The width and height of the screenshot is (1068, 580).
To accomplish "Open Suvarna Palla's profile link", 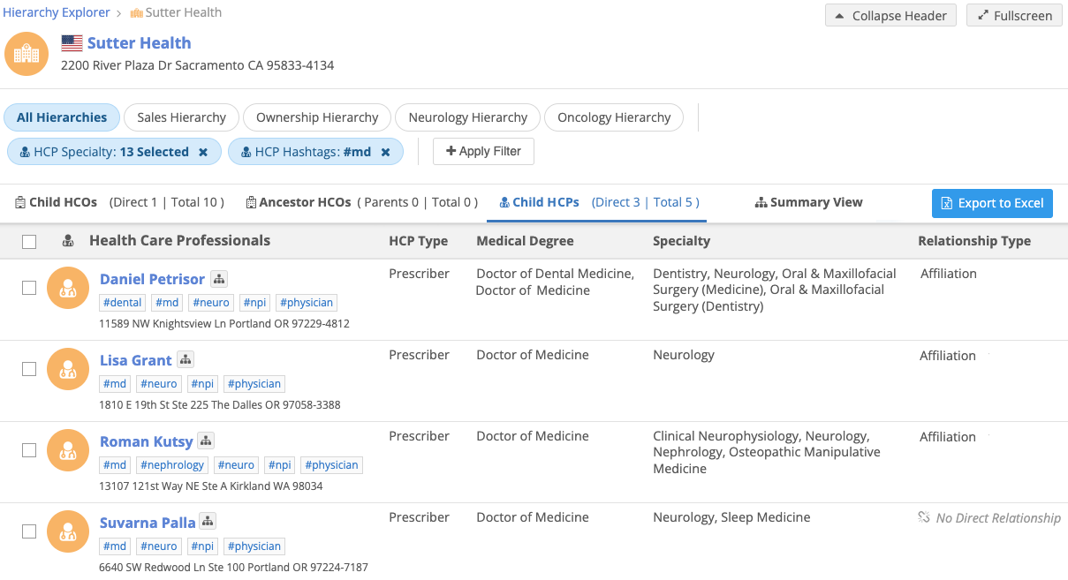I will click(148, 523).
